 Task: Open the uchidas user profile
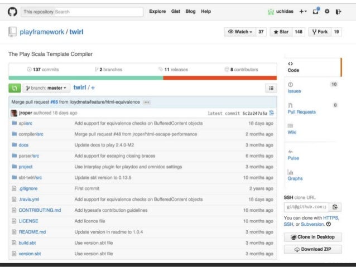(281, 11)
